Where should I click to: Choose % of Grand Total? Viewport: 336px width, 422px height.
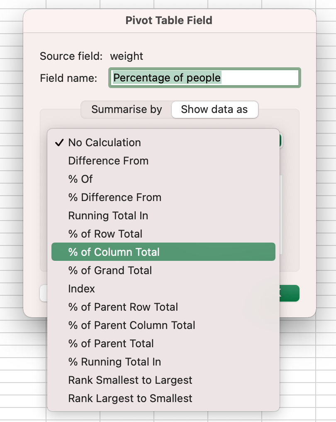[x=110, y=270]
